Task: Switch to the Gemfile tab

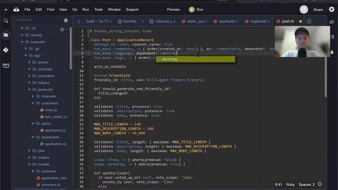Action: (129, 21)
